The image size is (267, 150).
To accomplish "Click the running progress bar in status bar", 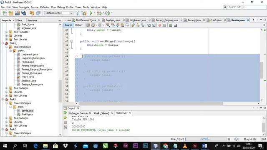I will pos(206,139).
